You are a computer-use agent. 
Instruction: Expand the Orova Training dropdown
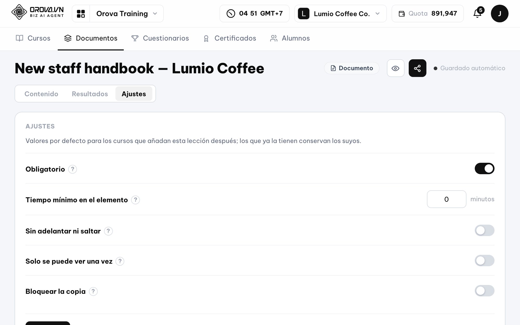[127, 14]
